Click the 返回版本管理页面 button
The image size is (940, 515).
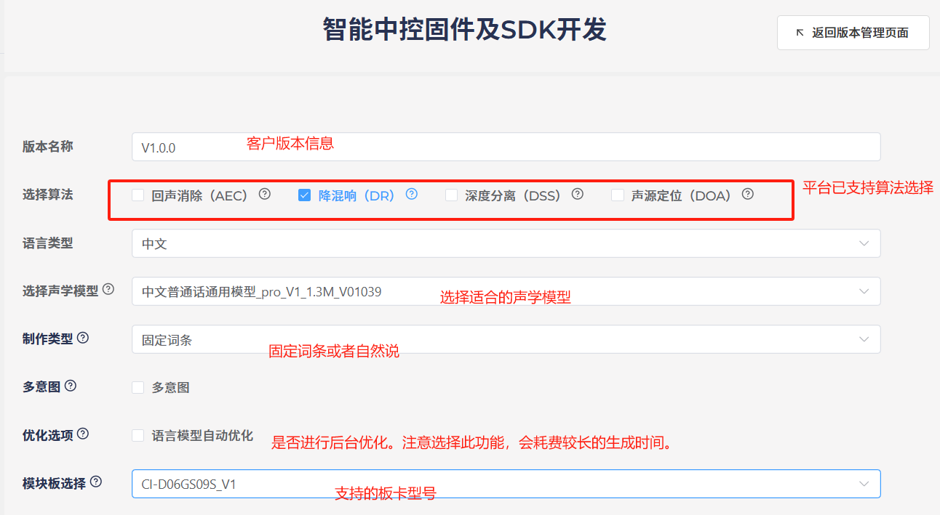click(x=853, y=33)
